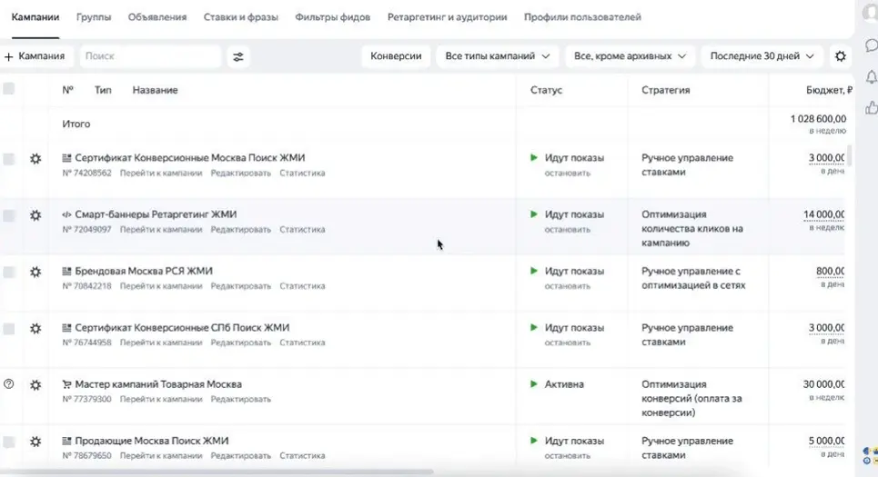Switch to the Объявления tab

click(x=157, y=17)
